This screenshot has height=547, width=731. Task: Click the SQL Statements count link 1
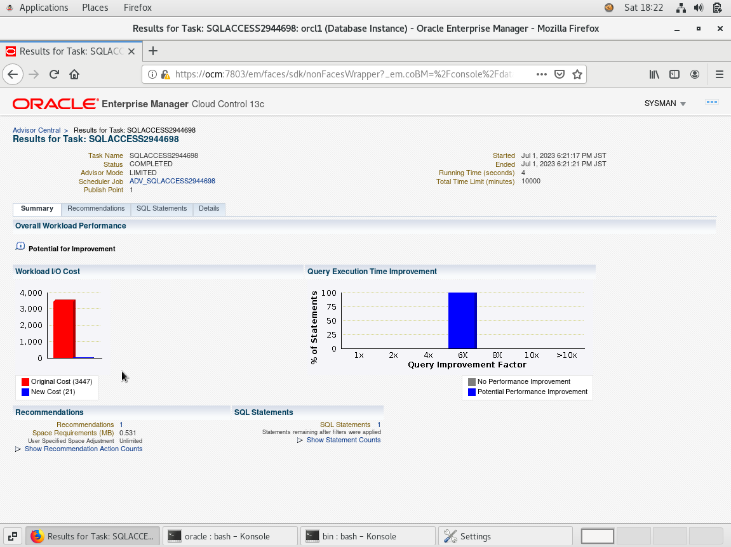pos(379,425)
